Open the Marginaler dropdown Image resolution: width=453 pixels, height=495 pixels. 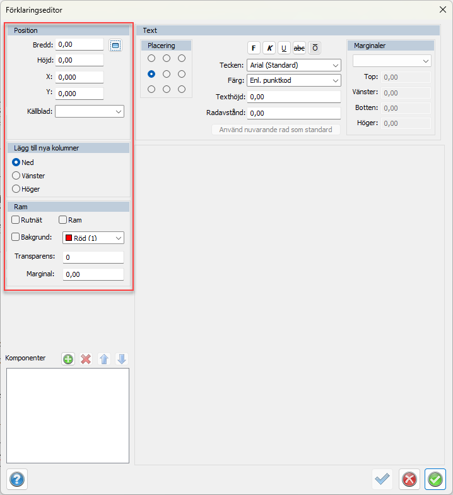tap(392, 61)
